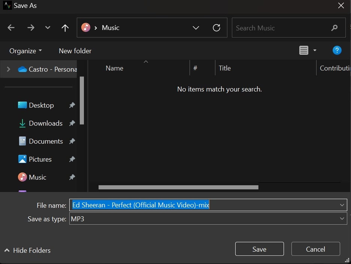Click in the Search Music field

(281, 28)
